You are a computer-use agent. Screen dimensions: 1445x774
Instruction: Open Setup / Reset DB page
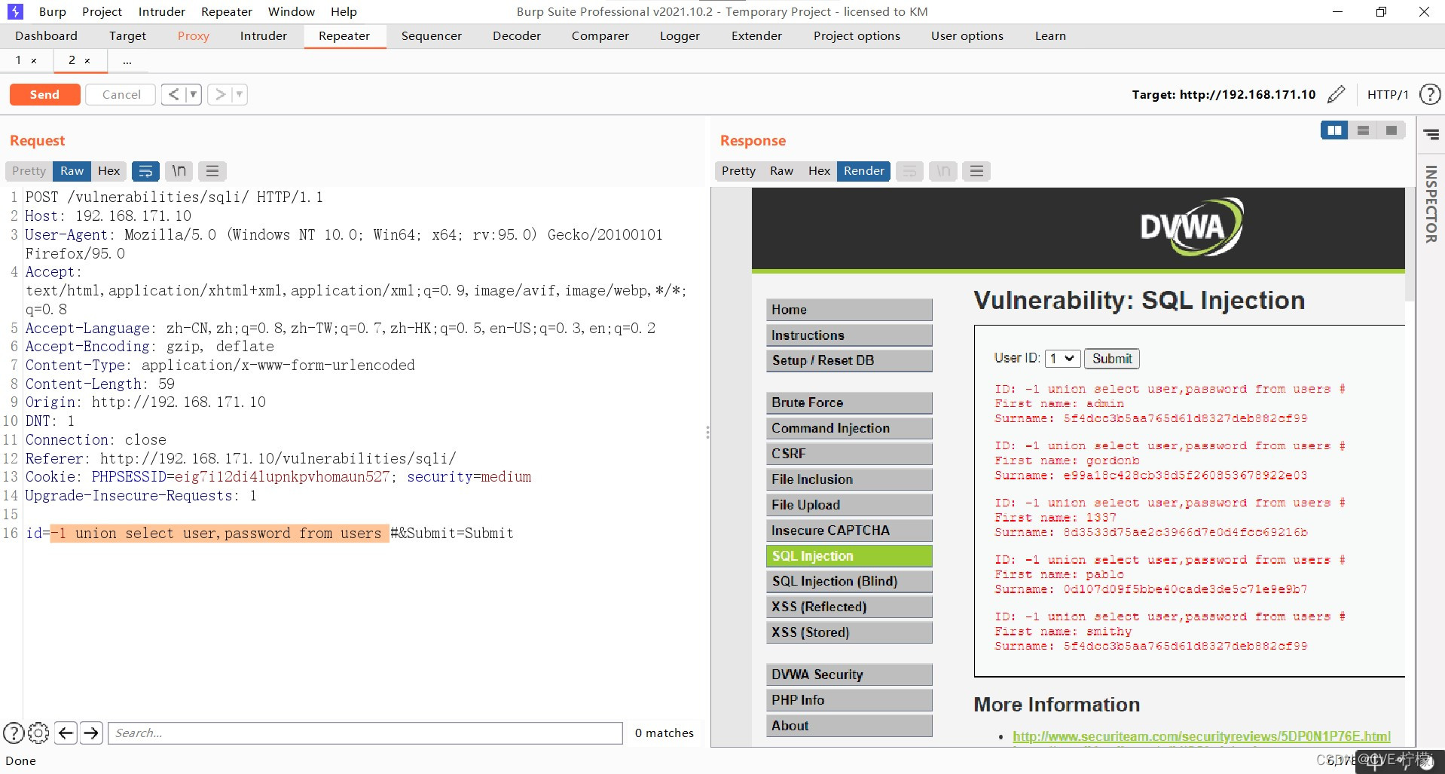coord(849,360)
